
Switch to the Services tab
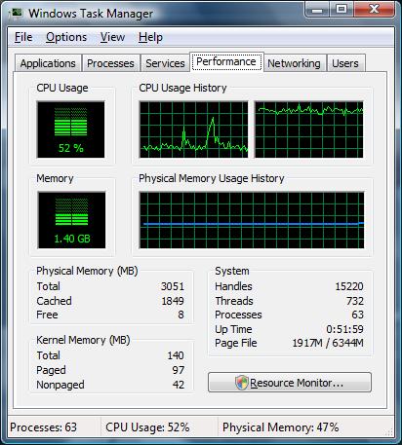165,63
